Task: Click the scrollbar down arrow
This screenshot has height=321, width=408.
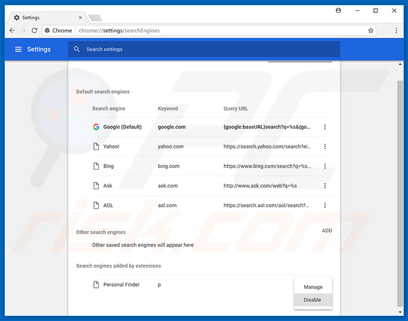Action: pyautogui.click(x=400, y=312)
